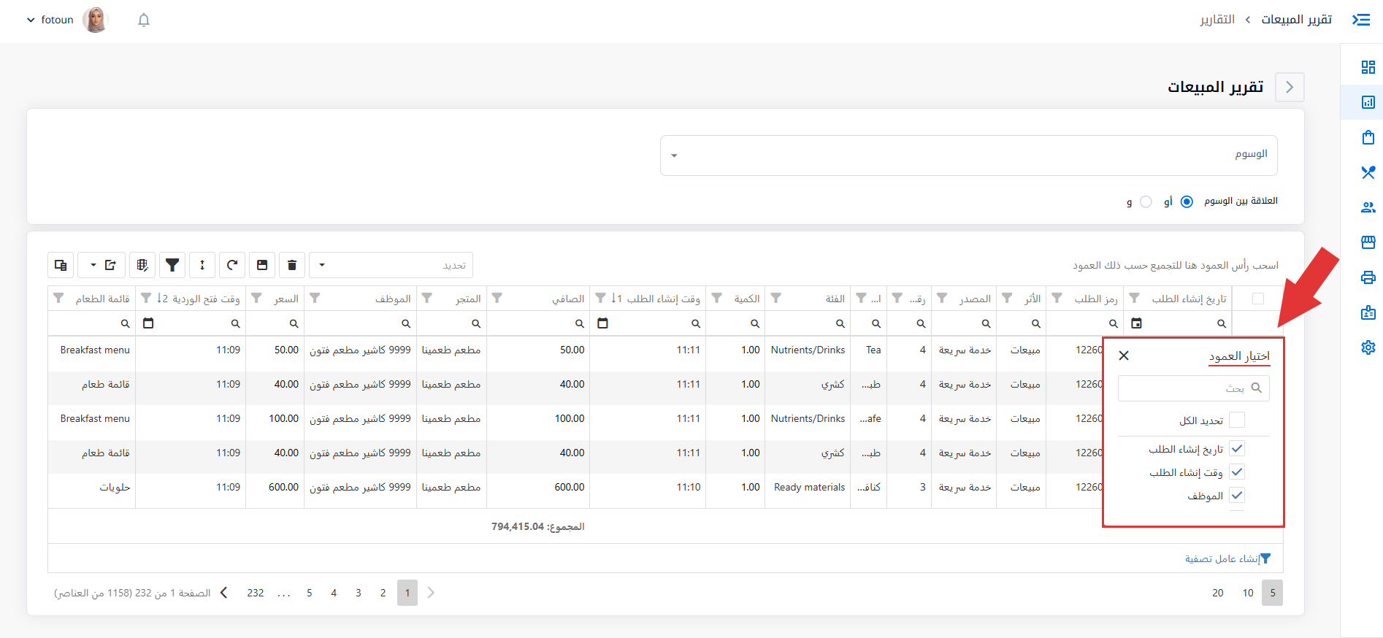This screenshot has height=638, width=1383.
Task: Open the people icon in sidebar
Action: pos(1368,207)
